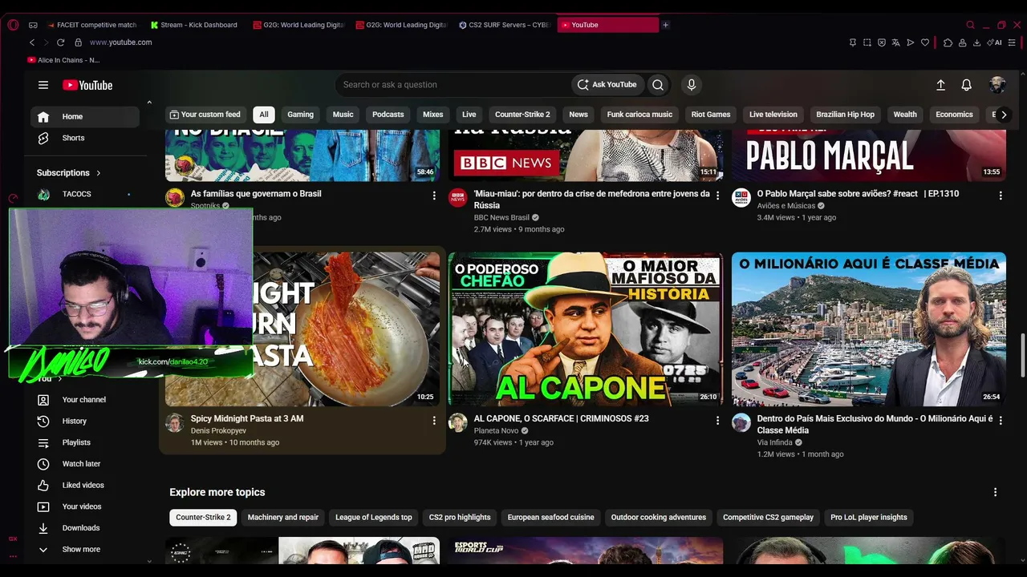Image resolution: width=1027 pixels, height=577 pixels.
Task: Click the YouTube logo
Action: point(87,85)
